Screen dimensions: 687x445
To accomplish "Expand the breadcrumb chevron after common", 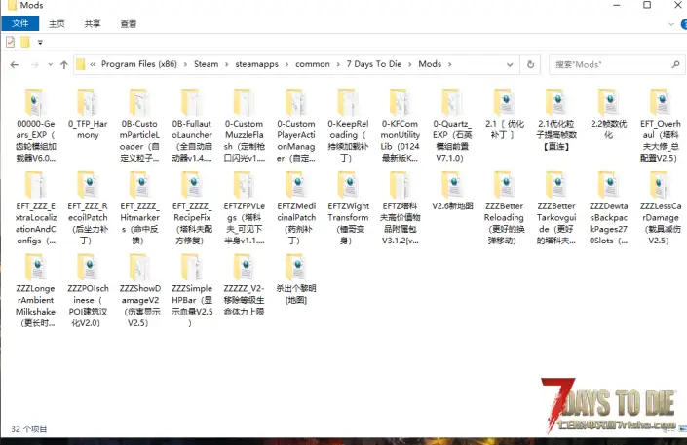I will click(x=338, y=65).
